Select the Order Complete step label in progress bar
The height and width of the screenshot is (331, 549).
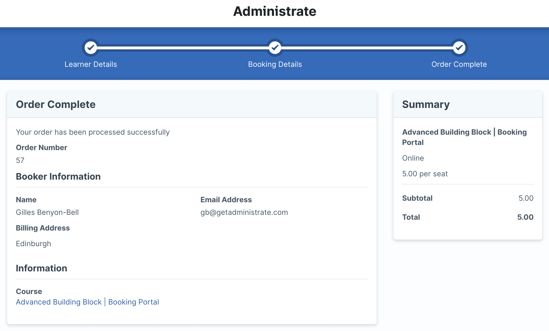point(459,64)
